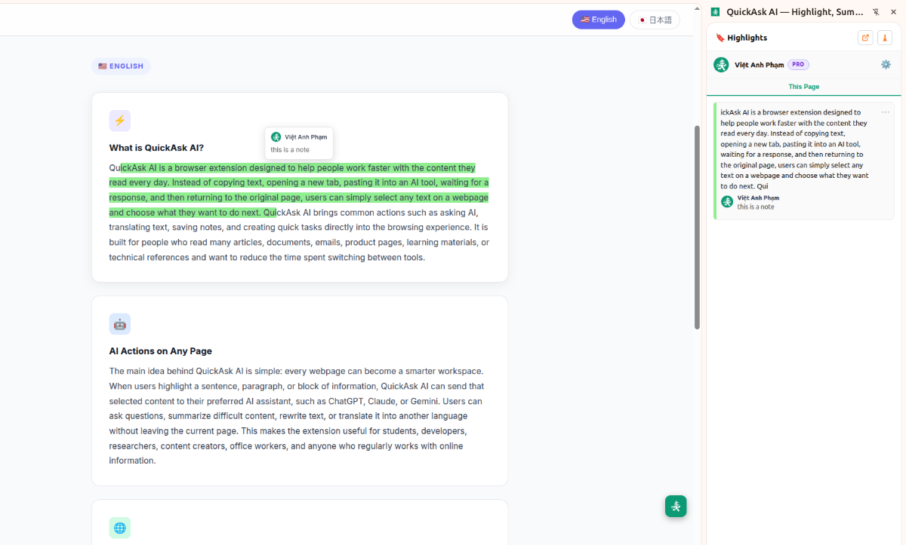Click the saved highlight text in side panel

pos(794,148)
